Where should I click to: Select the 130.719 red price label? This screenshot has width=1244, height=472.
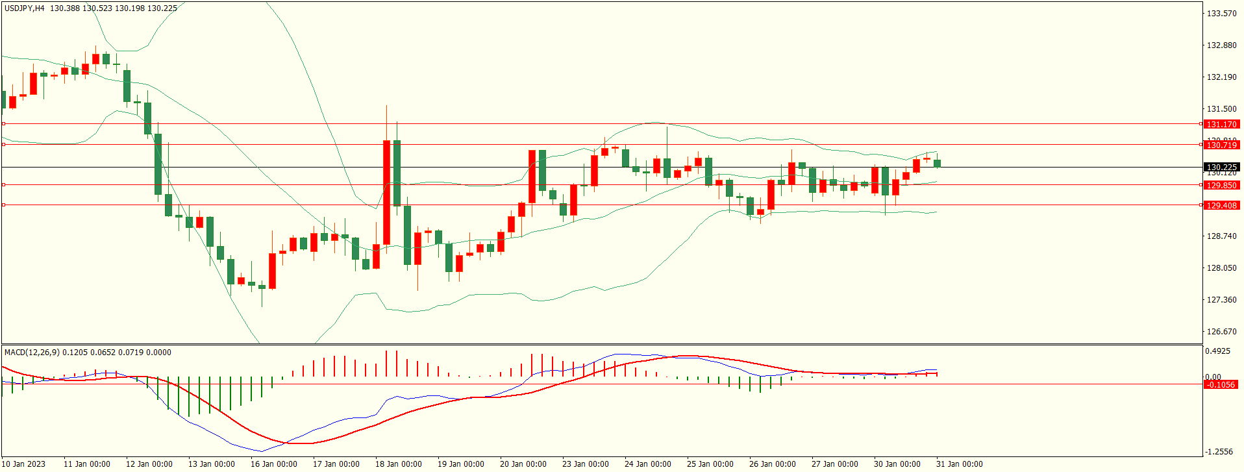(x=1221, y=145)
